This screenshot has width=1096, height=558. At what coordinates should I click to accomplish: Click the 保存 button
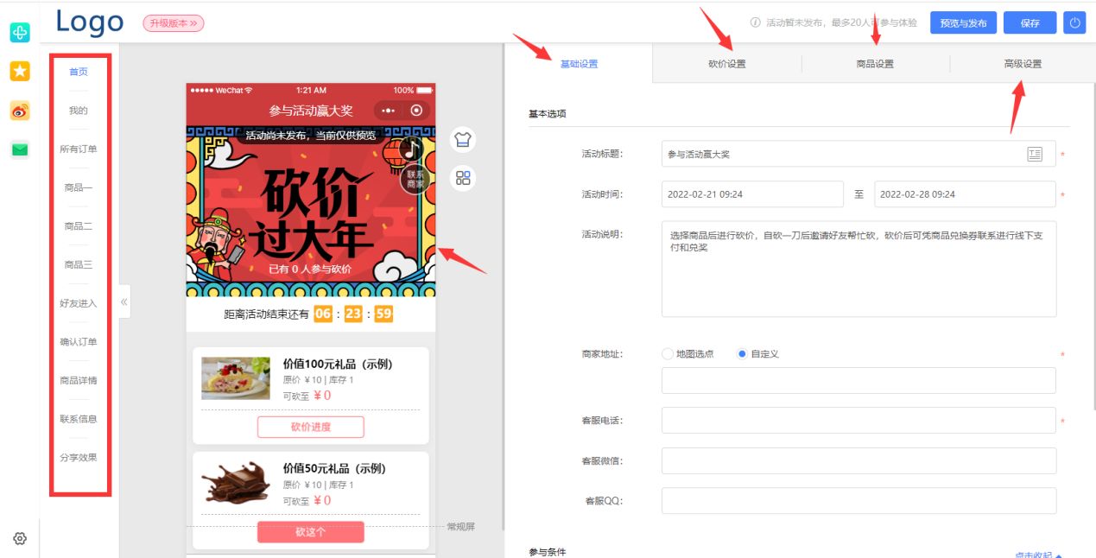pos(1029,23)
